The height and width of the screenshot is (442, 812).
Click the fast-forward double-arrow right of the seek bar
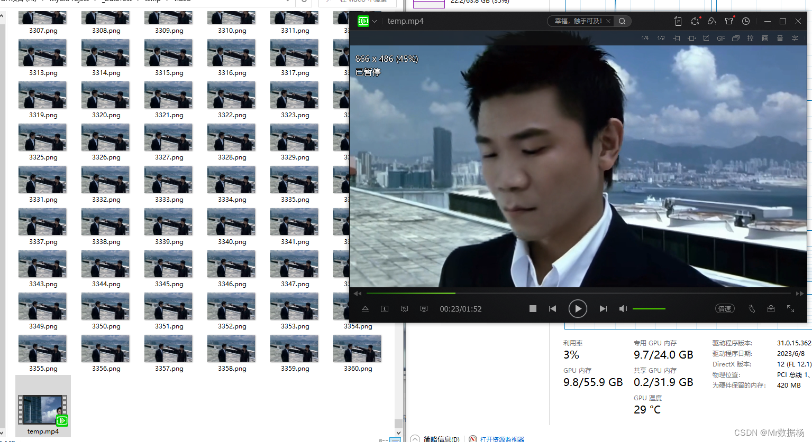[x=800, y=294]
